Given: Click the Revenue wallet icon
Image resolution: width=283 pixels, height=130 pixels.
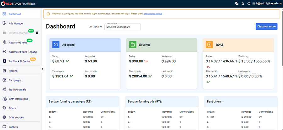Looking at the screenshot, I should [133, 45].
